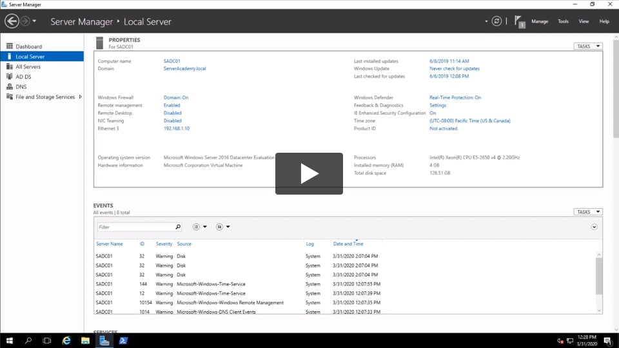Sort events by Severity column header
This screenshot has height=348, width=619.
[x=164, y=244]
